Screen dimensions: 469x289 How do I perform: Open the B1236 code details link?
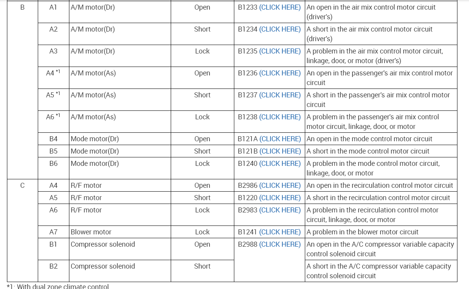click(x=280, y=73)
